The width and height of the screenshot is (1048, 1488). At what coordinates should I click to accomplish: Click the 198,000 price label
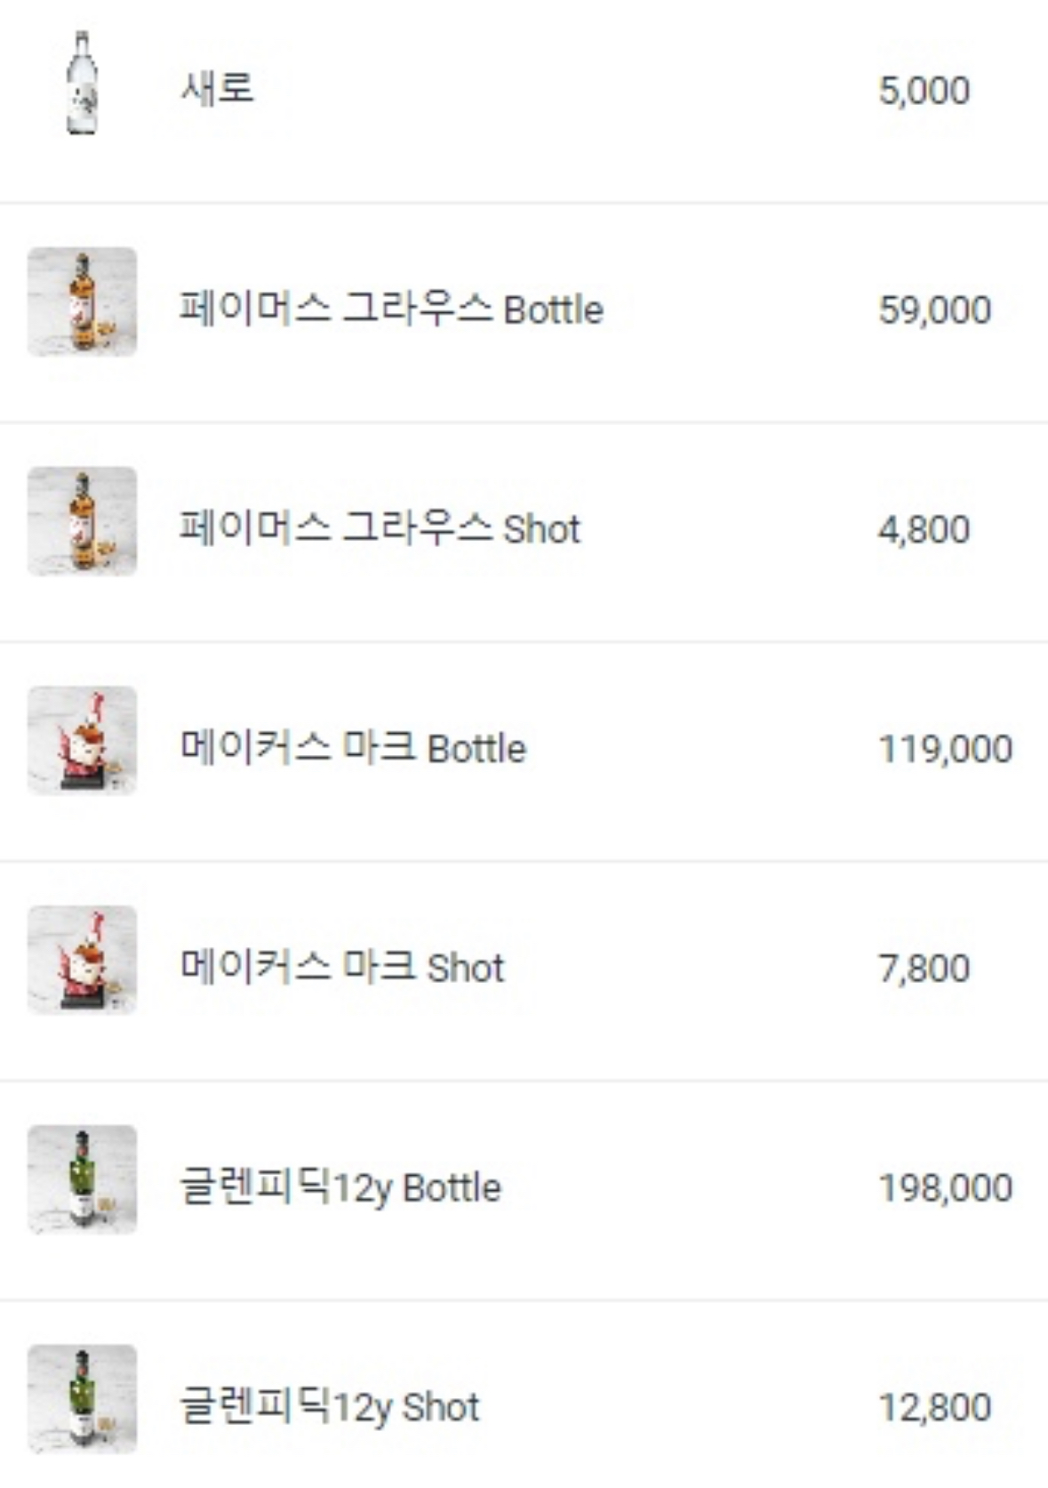945,1188
